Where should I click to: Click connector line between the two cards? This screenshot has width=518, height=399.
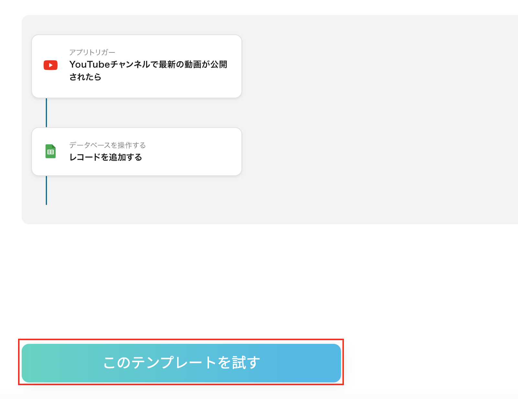click(x=46, y=113)
